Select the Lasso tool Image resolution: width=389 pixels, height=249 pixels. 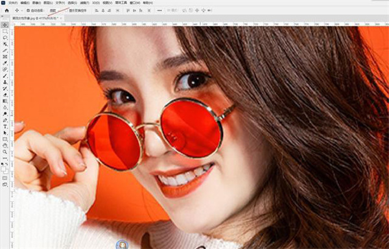(x=5, y=38)
